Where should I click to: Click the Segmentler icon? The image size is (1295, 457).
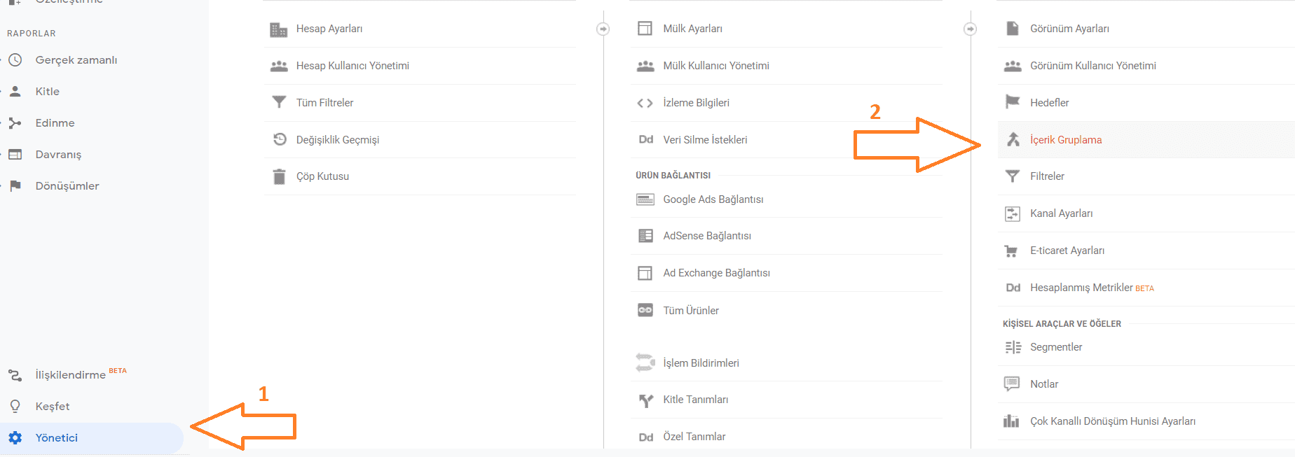tap(1013, 347)
